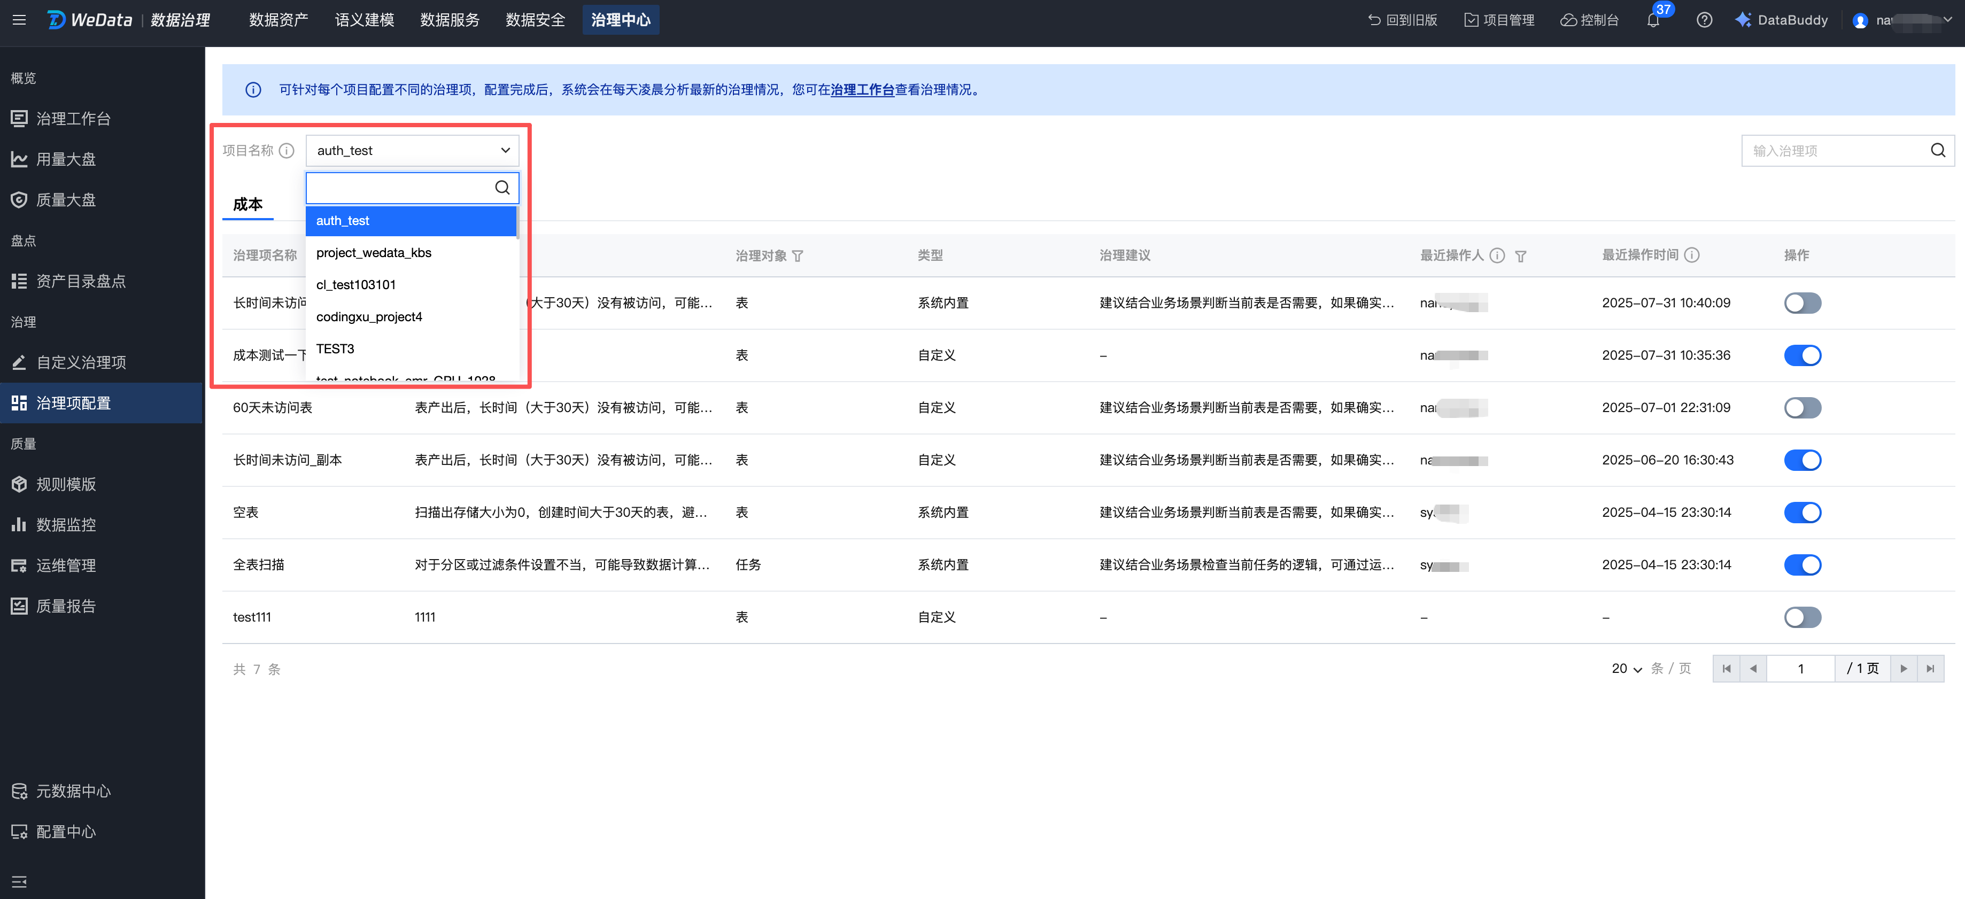Open the help question mark icon

(1704, 21)
